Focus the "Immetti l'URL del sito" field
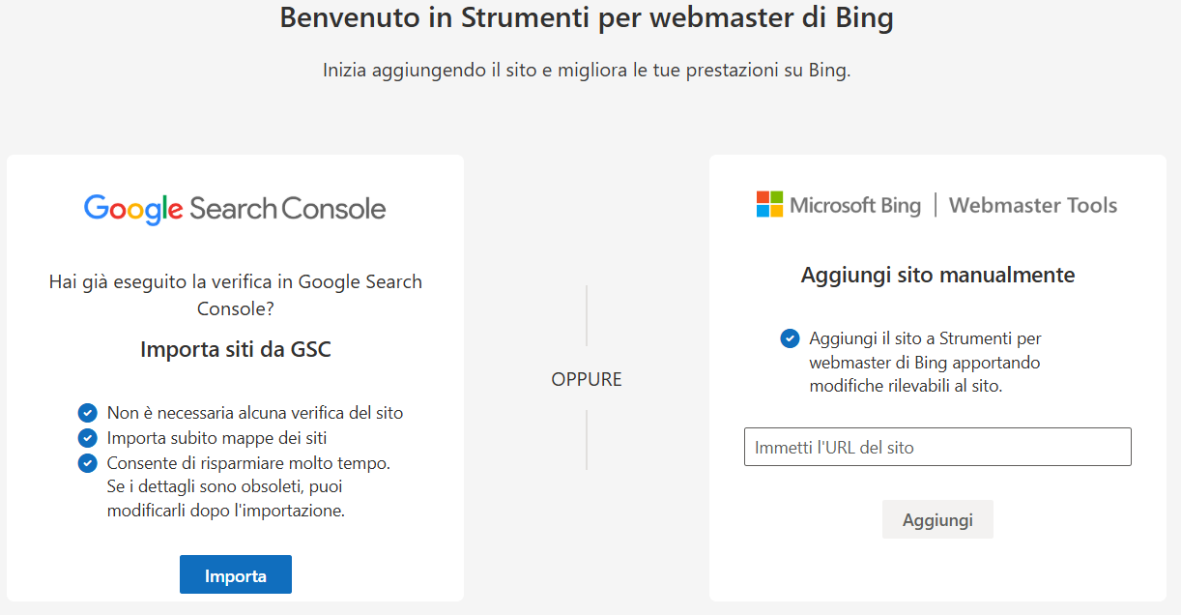The width and height of the screenshot is (1181, 615). click(937, 447)
